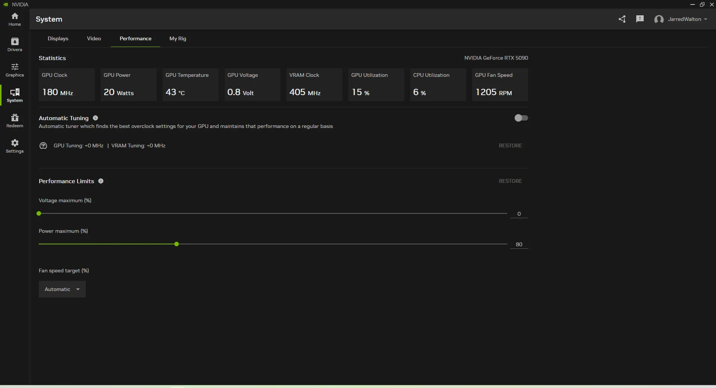716x388 pixels.
Task: Click the CPU Utilization statistic card
Action: click(x=438, y=85)
